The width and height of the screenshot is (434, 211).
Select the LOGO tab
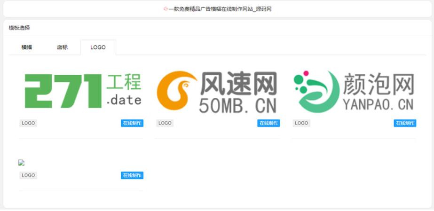pos(98,47)
